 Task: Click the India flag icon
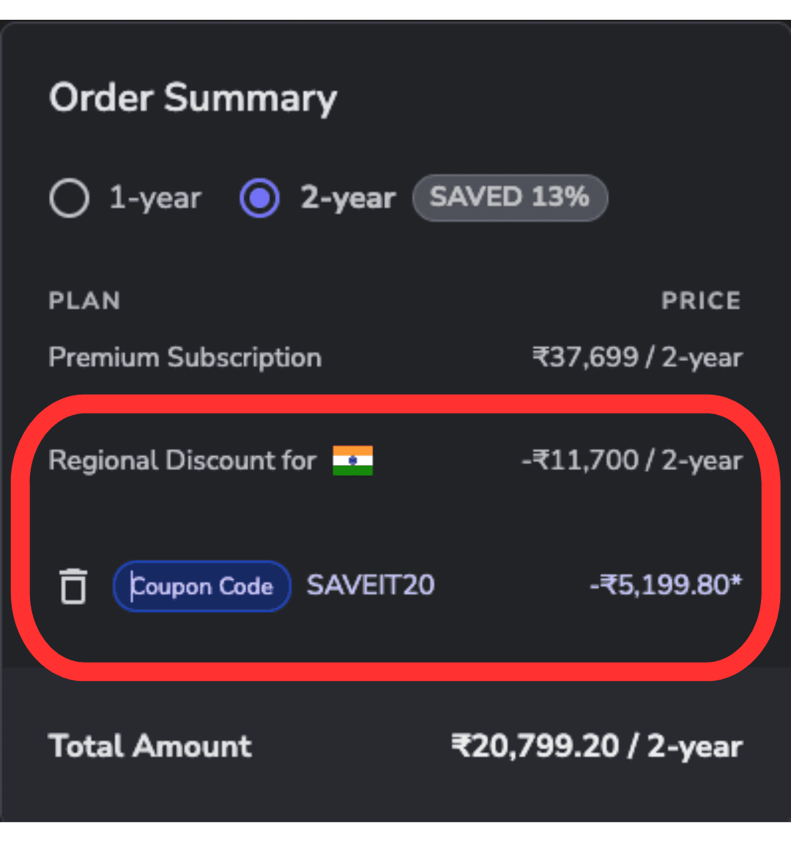pyautogui.click(x=352, y=461)
